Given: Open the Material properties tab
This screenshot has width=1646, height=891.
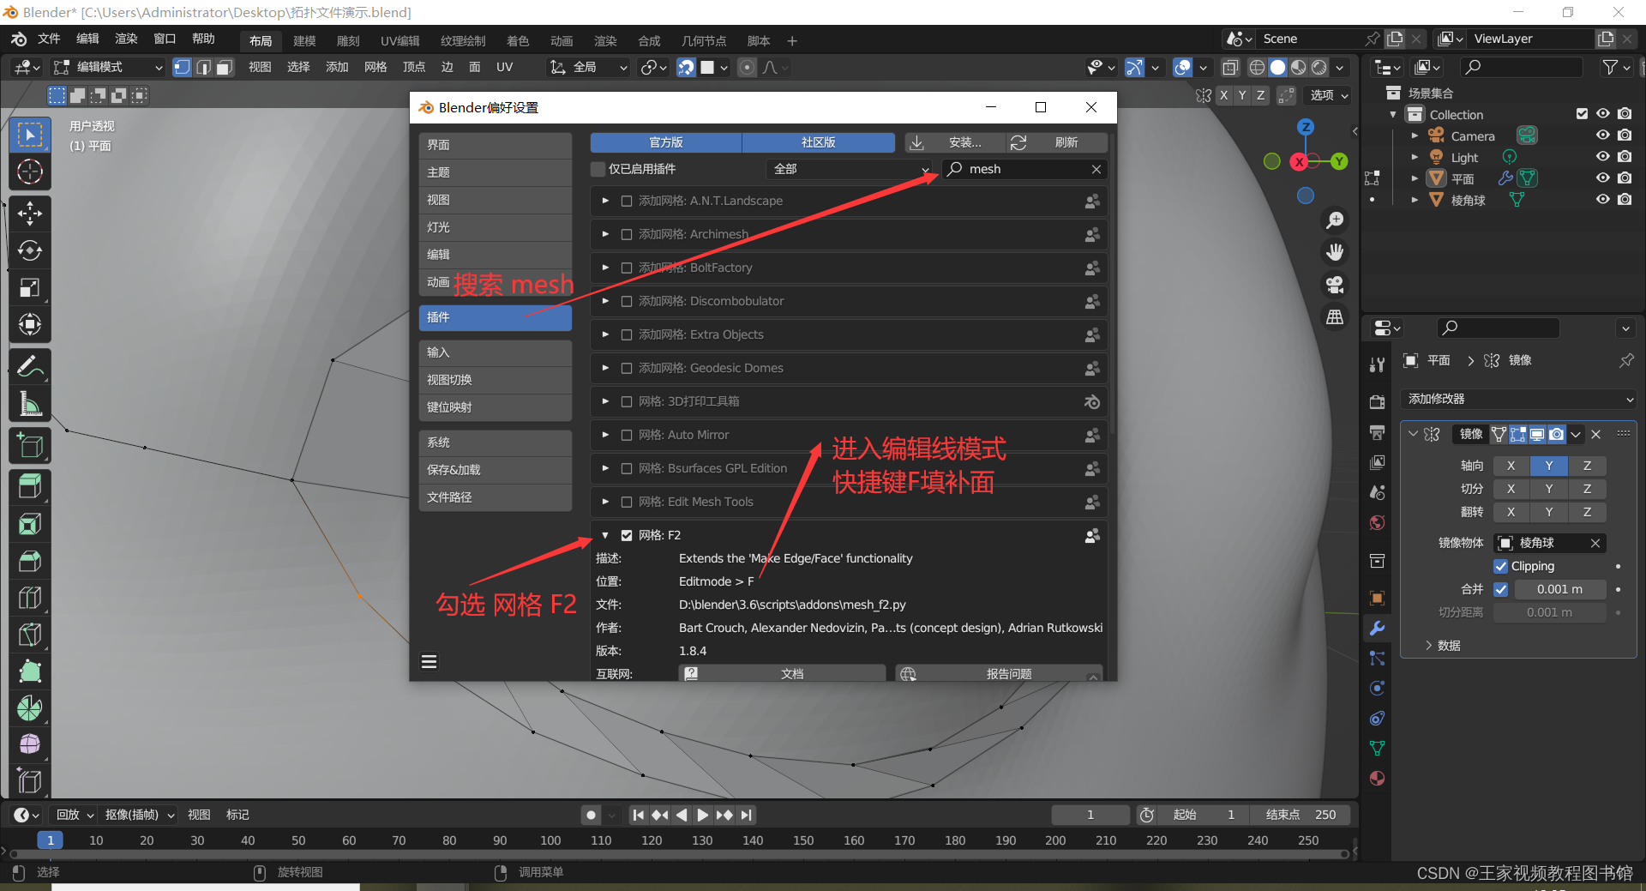Looking at the screenshot, I should pyautogui.click(x=1377, y=778).
